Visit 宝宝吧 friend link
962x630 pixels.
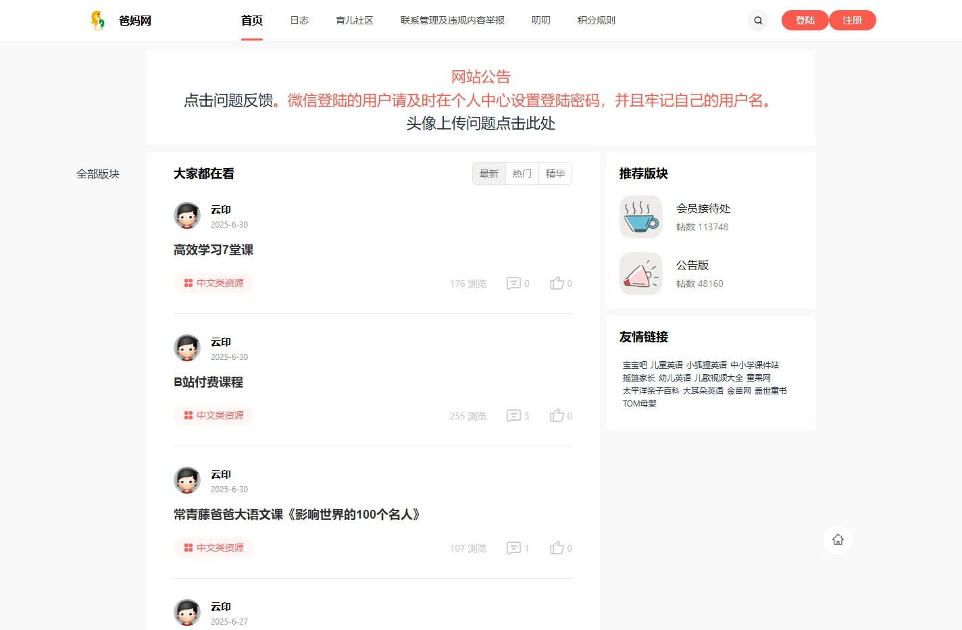coord(635,365)
